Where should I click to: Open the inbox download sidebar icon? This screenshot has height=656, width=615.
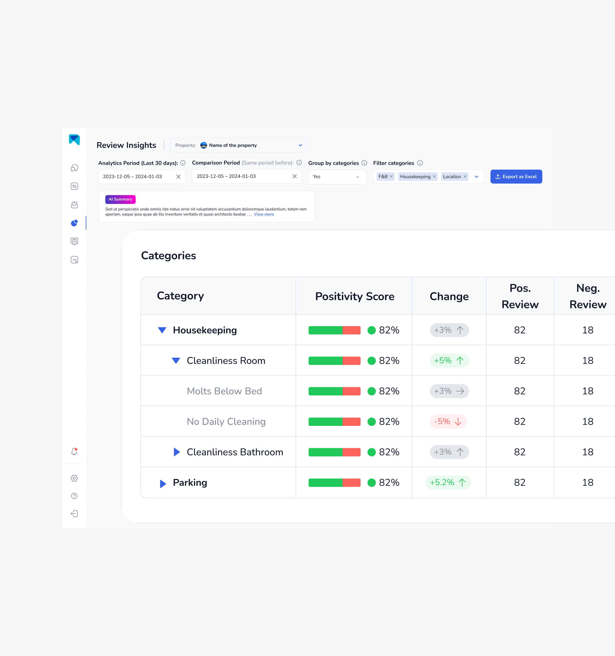coord(74,204)
